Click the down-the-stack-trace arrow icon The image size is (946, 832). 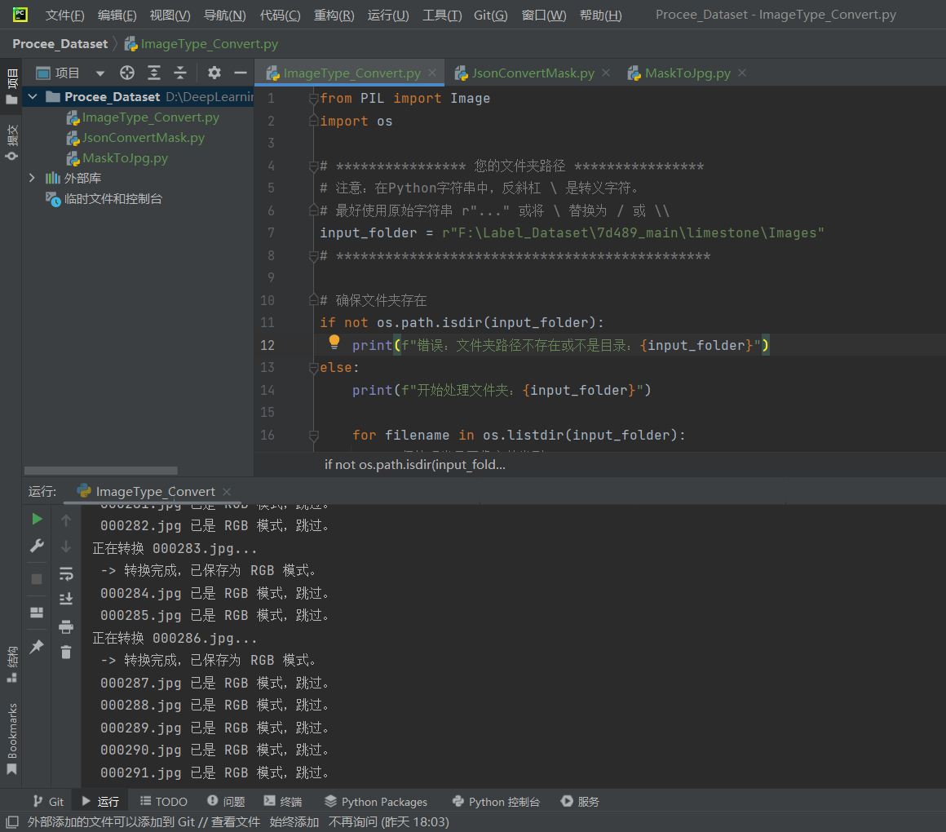[x=66, y=547]
